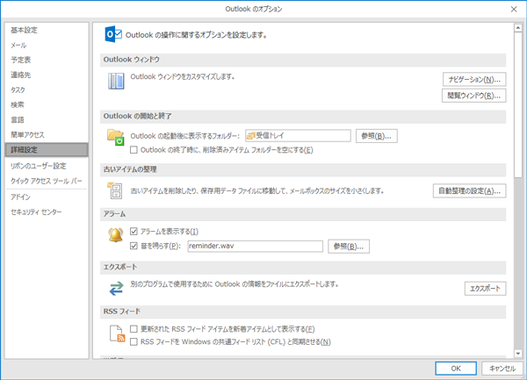Open メール category
Viewport: 527px width, 380px height.
click(47, 46)
